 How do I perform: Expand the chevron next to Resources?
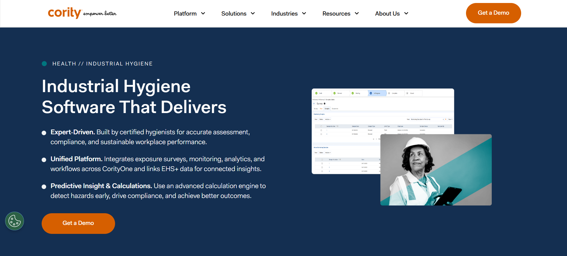pos(357,13)
